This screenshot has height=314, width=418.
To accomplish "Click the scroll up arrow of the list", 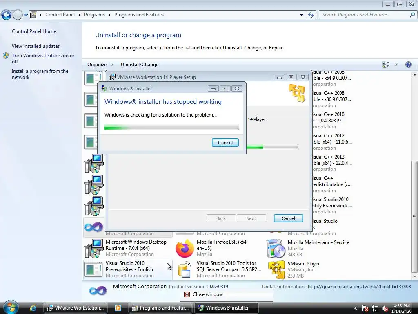I will [x=414, y=74].
